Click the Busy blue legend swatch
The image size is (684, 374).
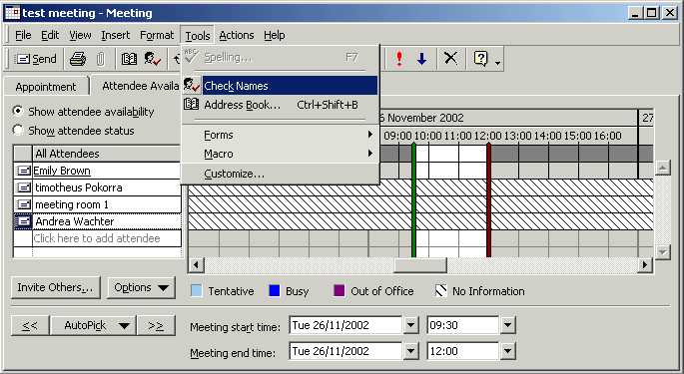click(x=274, y=291)
